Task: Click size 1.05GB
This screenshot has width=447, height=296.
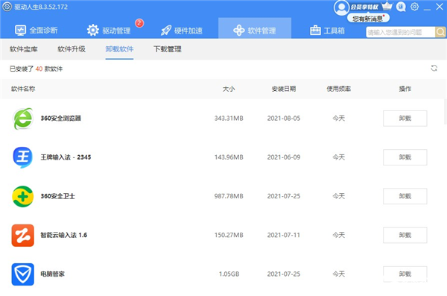Action: tap(229, 274)
